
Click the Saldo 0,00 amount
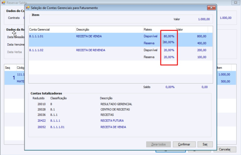click(205, 87)
